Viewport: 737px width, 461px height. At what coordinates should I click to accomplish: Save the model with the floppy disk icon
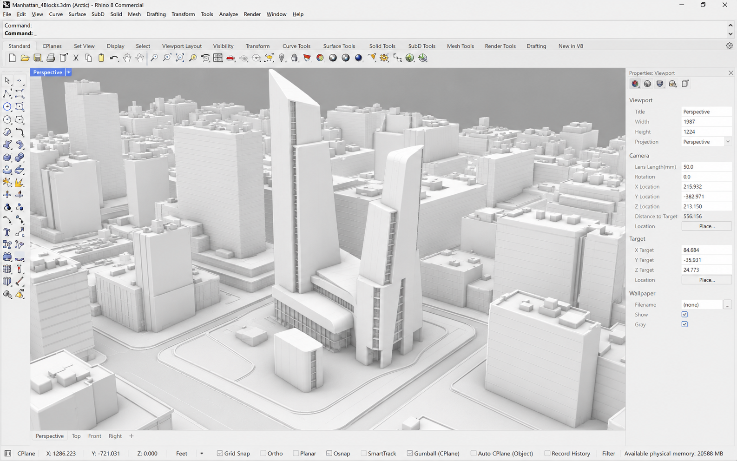coord(38,58)
